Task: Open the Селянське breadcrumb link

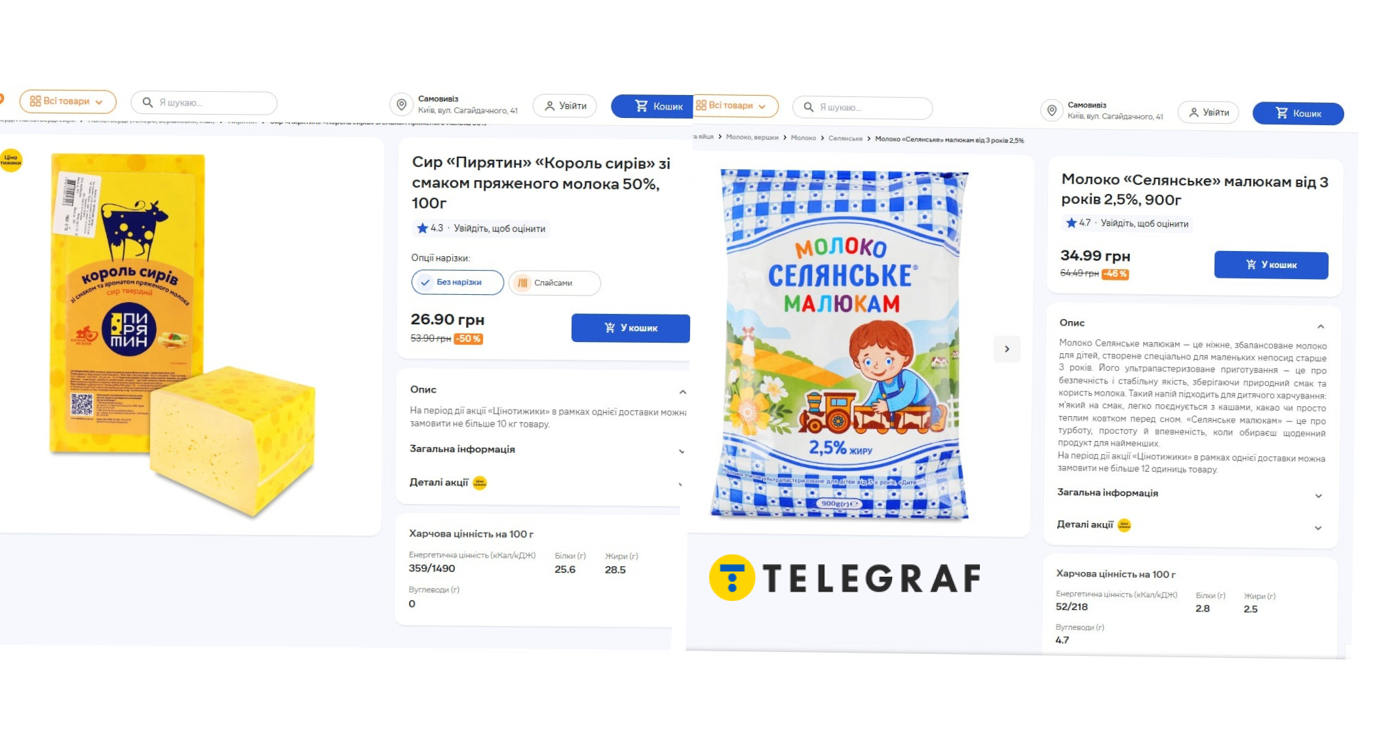Action: pos(845,138)
